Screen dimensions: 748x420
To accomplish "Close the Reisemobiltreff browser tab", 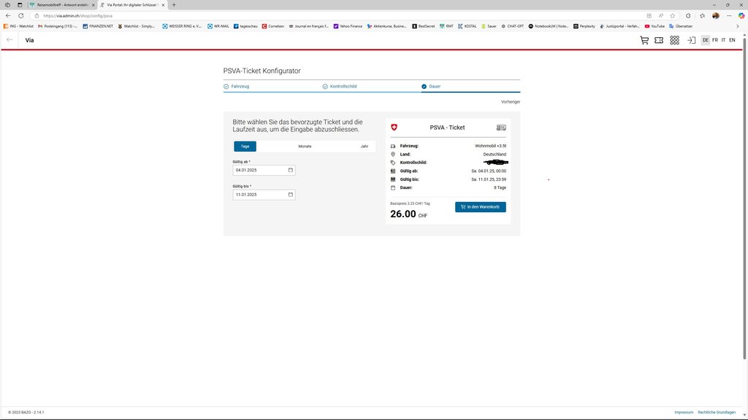I will pyautogui.click(x=93, y=5).
